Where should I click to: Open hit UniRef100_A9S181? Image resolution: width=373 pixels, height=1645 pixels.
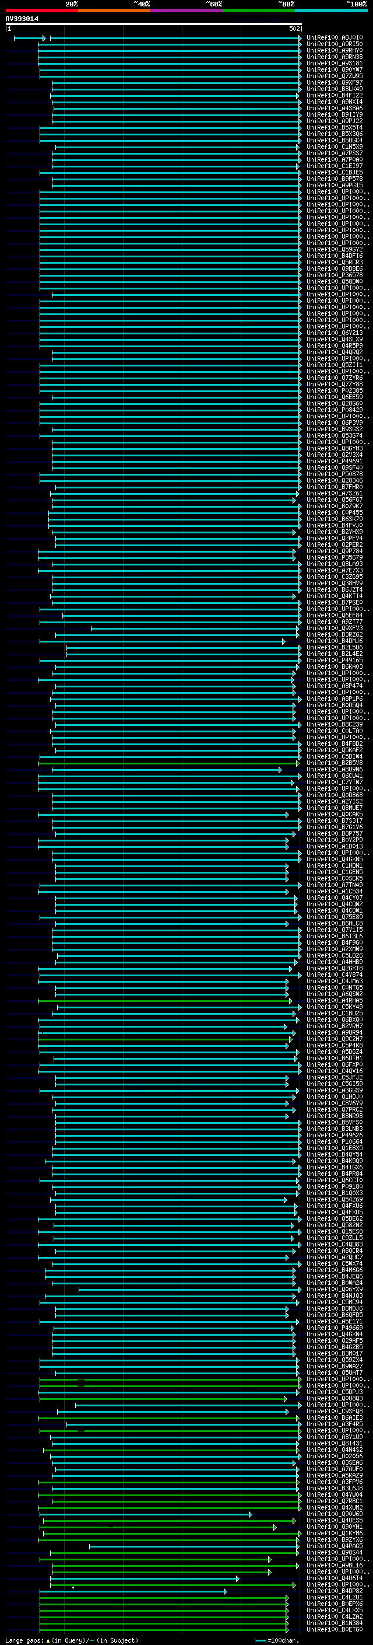(x=334, y=63)
